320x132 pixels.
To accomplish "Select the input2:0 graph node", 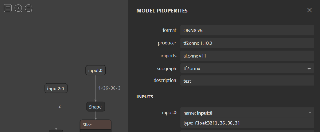I will (x=56, y=88).
